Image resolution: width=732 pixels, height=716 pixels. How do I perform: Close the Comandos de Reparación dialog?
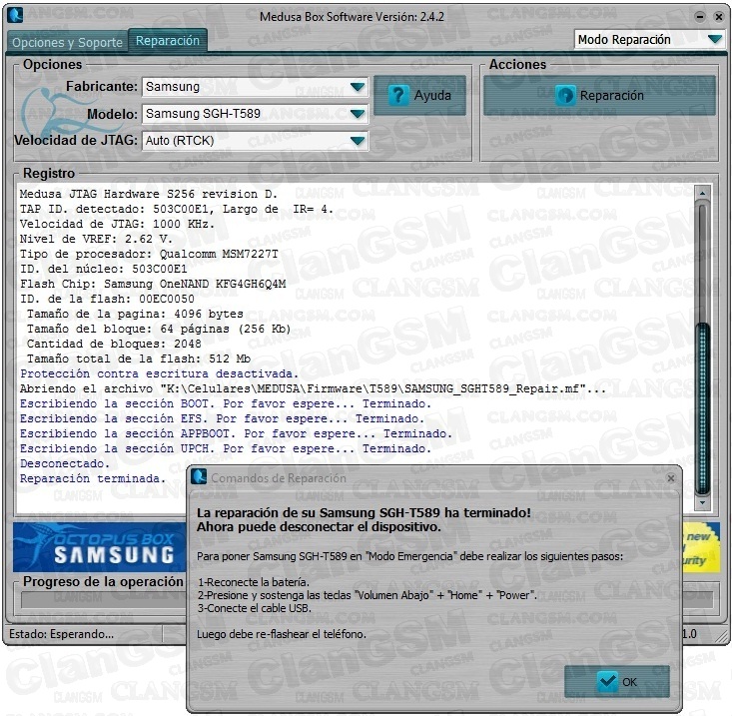[671, 478]
